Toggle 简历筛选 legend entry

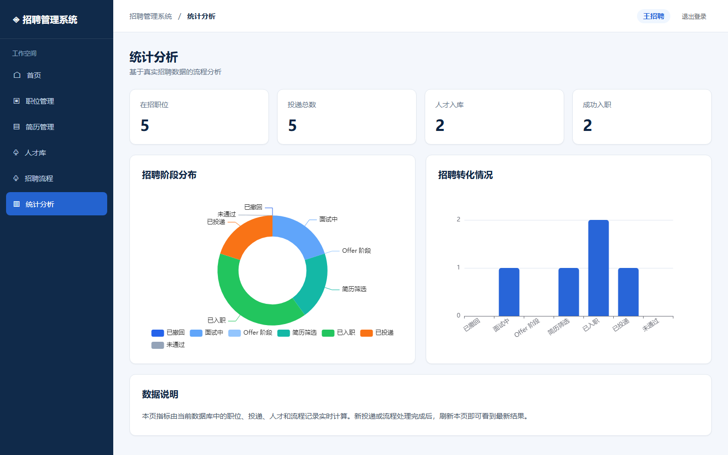pos(297,333)
